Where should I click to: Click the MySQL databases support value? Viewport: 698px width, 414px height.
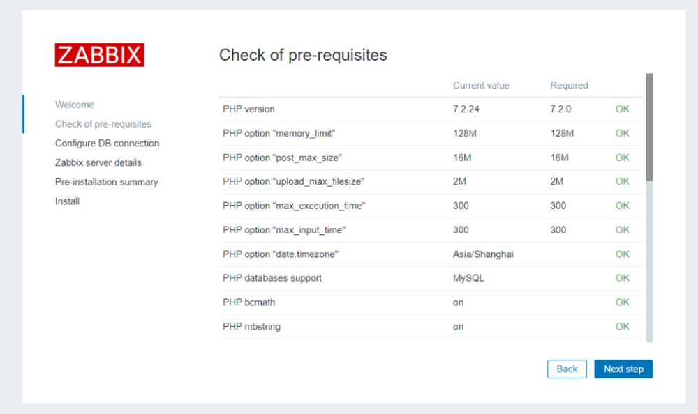[x=468, y=278]
